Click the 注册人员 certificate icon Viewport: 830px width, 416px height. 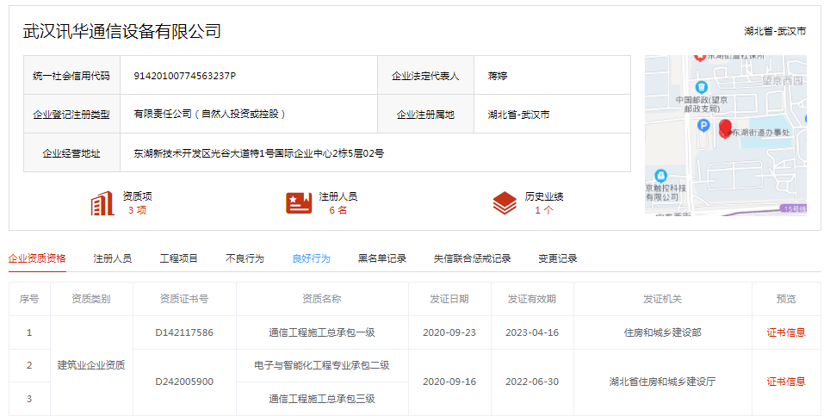(299, 203)
